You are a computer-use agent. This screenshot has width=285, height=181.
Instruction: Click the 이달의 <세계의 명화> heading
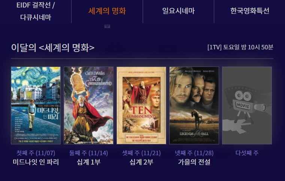(53, 47)
